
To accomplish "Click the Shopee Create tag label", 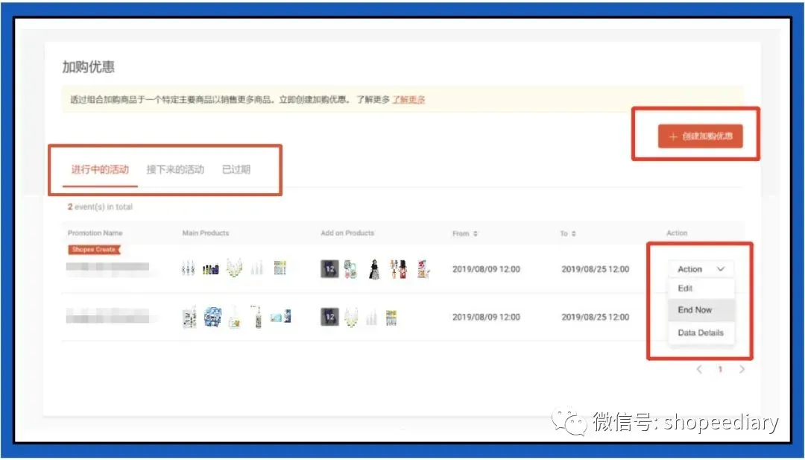I will tap(94, 250).
